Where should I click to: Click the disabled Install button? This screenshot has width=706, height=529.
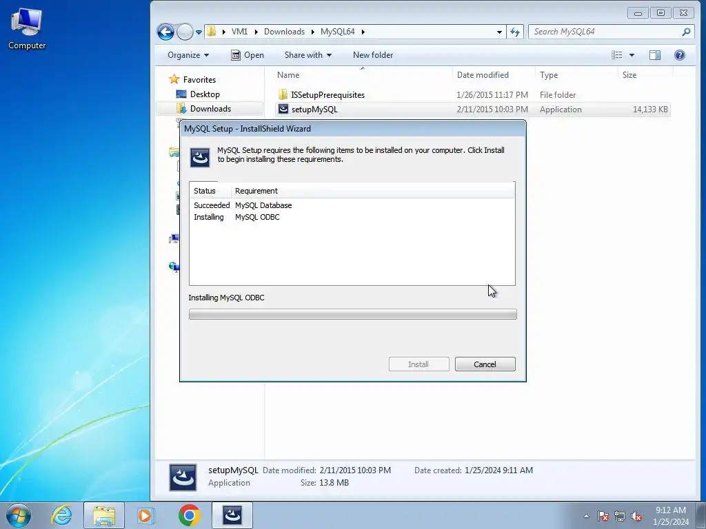click(418, 364)
